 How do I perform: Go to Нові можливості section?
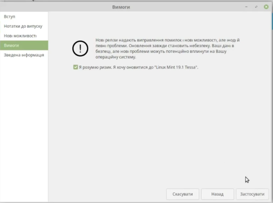tap(24, 36)
